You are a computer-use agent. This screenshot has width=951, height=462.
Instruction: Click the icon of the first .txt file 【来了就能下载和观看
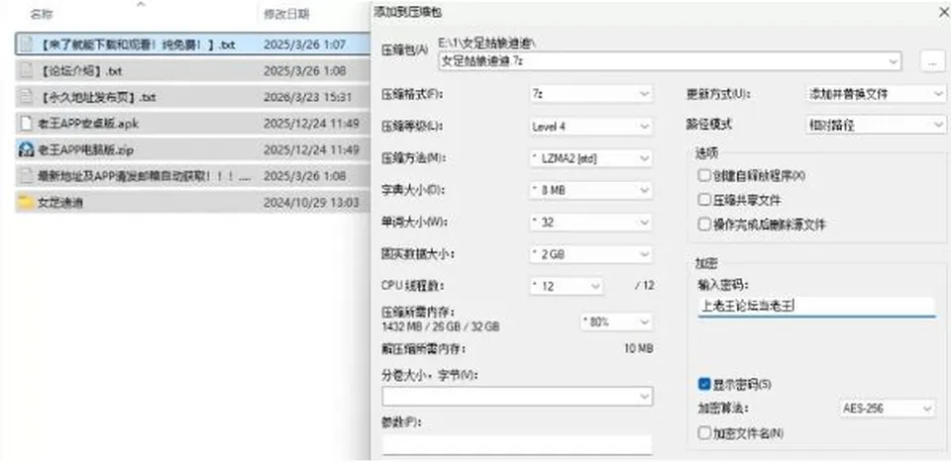click(26, 45)
